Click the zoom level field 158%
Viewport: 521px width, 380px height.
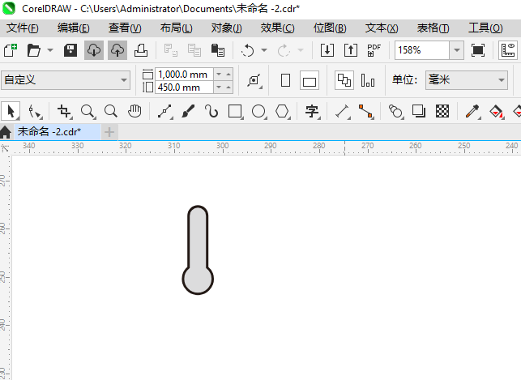[x=422, y=50]
